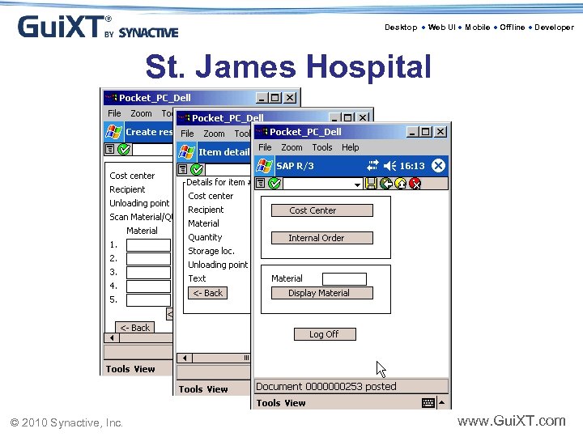Click <- Back button in rear Create window
583x437 pixels.
tap(134, 328)
